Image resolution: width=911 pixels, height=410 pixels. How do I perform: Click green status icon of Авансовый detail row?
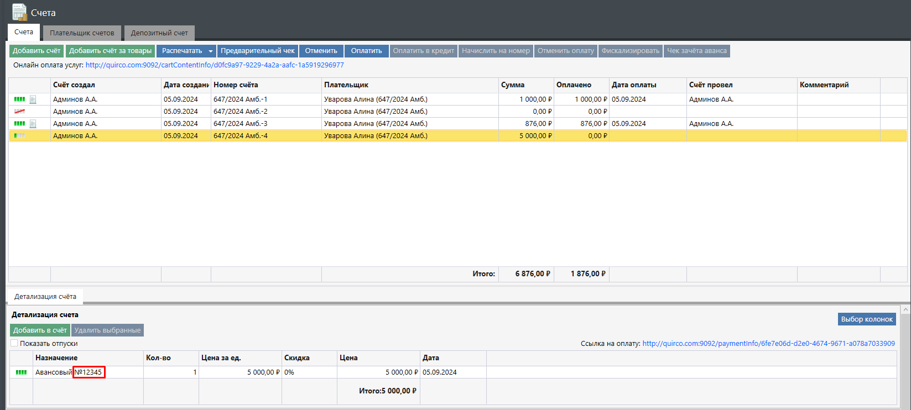[x=21, y=372]
